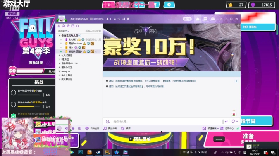Open the 应用中心 app center

click(x=227, y=128)
